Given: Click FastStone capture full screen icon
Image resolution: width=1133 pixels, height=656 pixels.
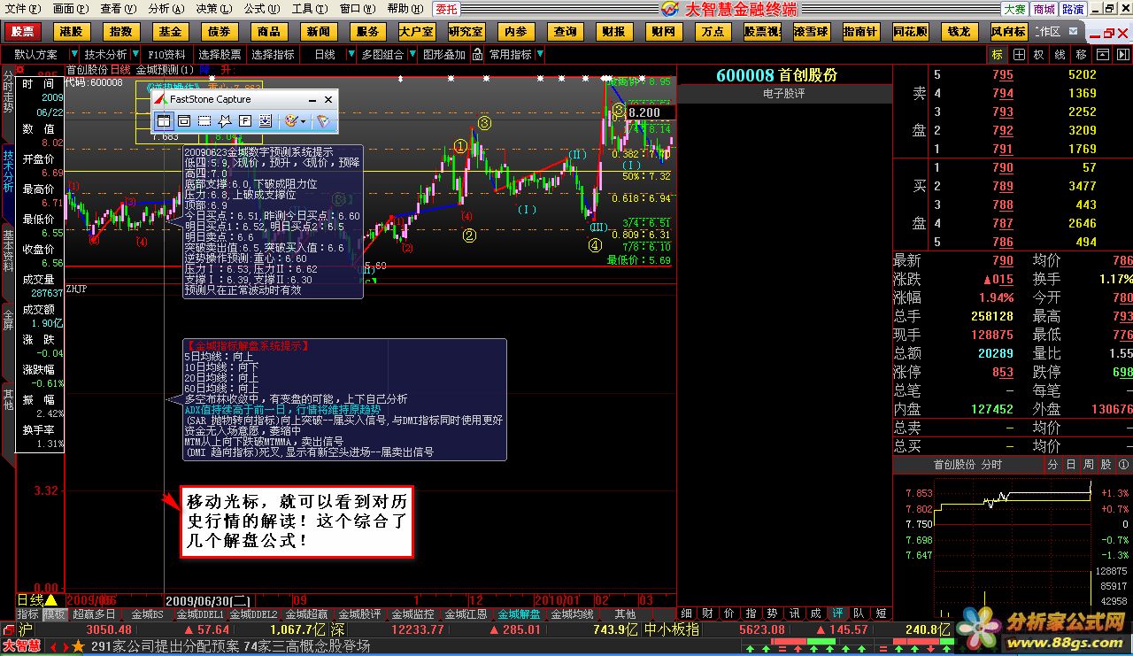Looking at the screenshot, I should (x=245, y=120).
